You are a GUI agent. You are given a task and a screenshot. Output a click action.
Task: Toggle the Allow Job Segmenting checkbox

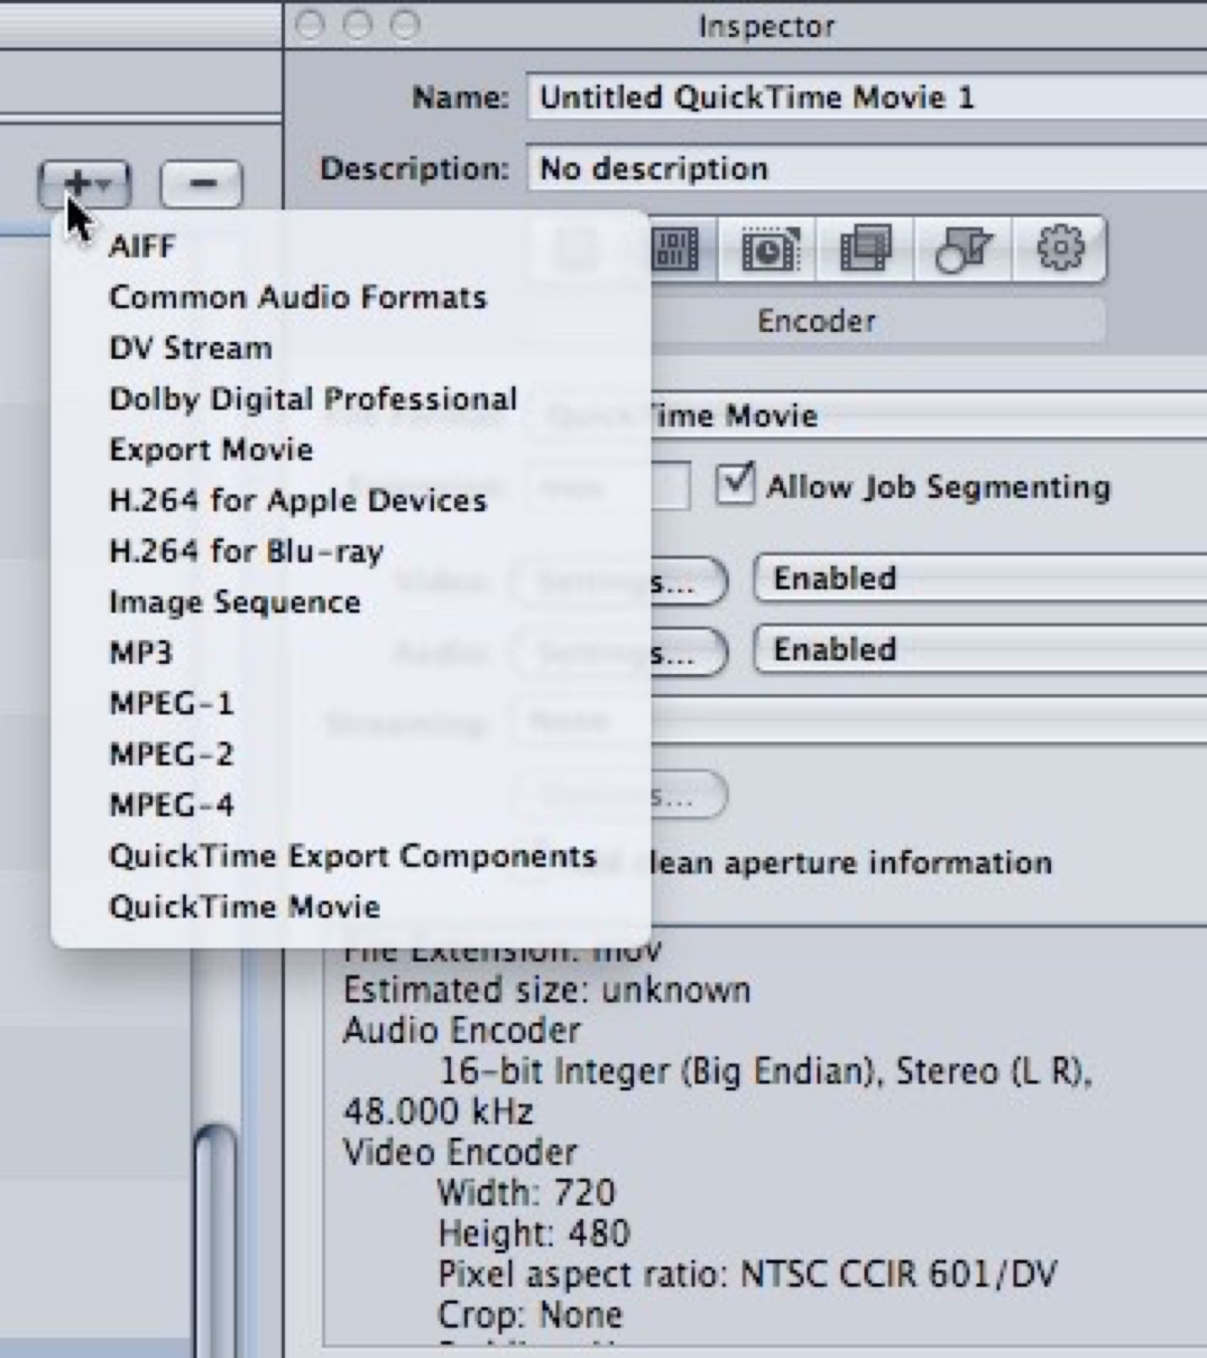pyautogui.click(x=734, y=484)
